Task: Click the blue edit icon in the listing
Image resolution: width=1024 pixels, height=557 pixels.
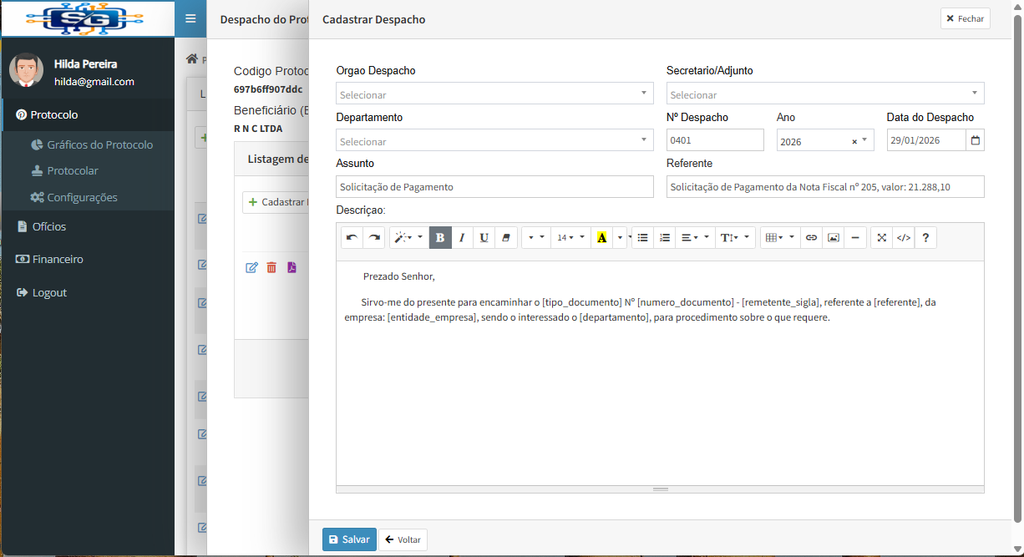Action: click(251, 267)
